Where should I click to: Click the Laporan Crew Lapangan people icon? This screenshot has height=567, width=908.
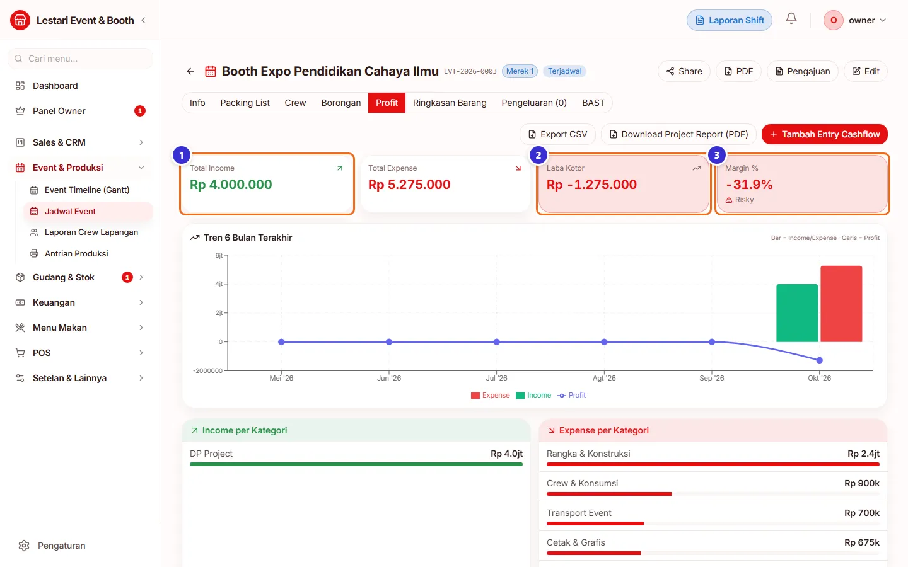[34, 232]
